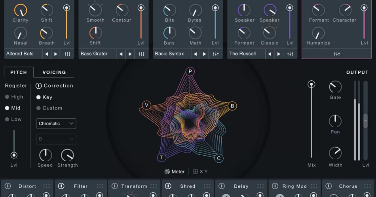Click the output Width knob
The image size is (376, 197).
(335, 153)
